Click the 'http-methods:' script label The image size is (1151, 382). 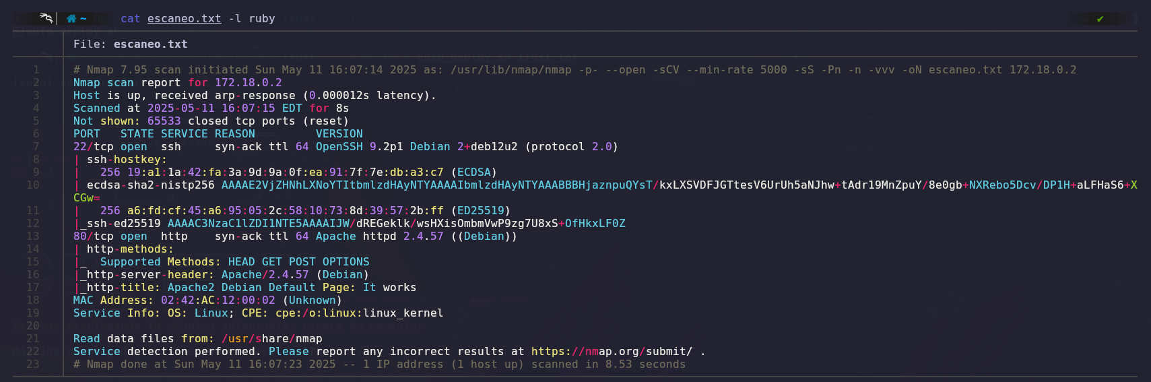(131, 249)
